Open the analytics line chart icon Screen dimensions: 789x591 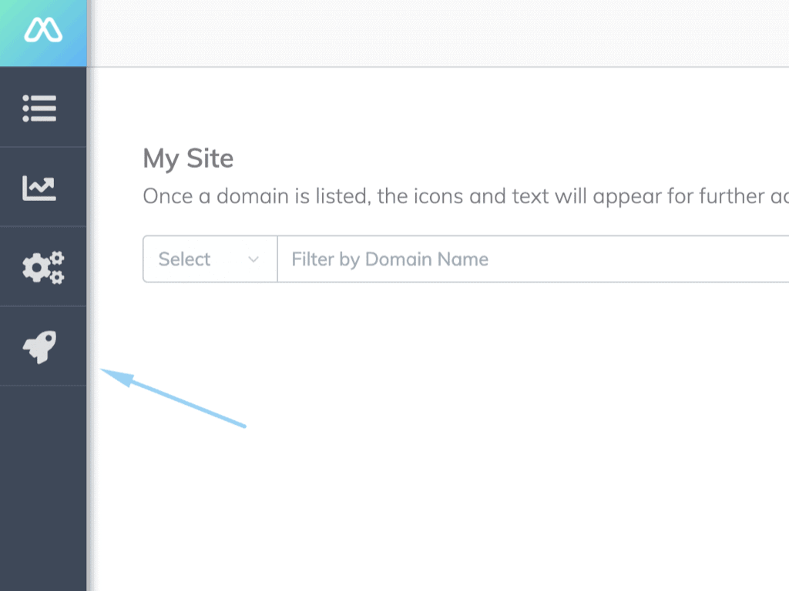(39, 188)
